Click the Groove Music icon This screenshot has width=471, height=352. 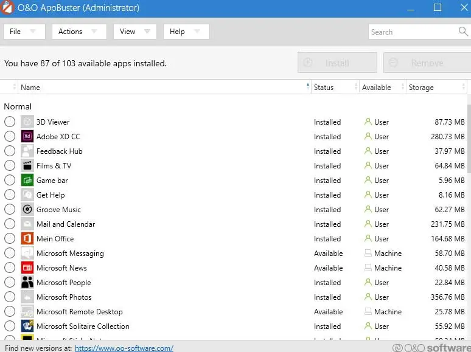click(x=27, y=210)
